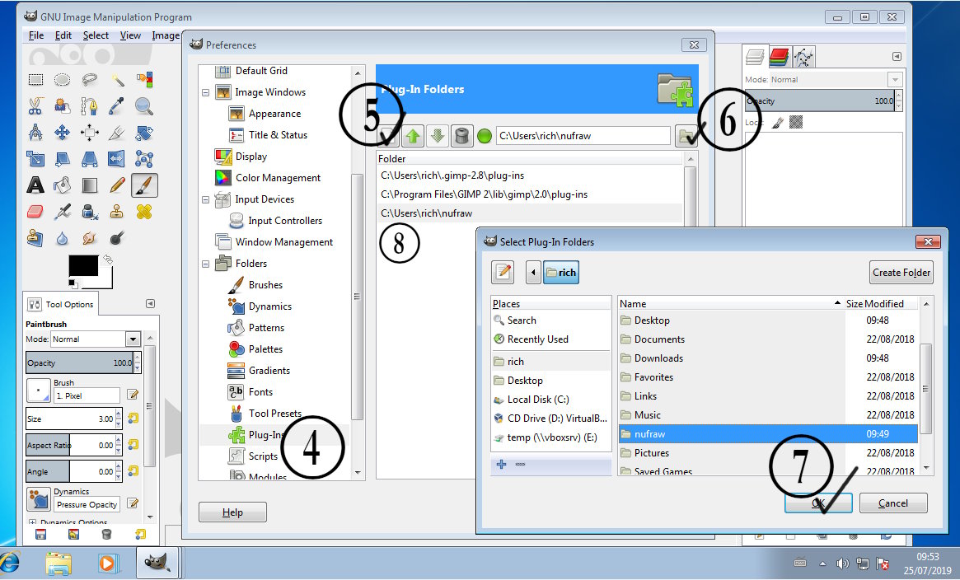Select the Bucket Fill tool

pos(62,185)
